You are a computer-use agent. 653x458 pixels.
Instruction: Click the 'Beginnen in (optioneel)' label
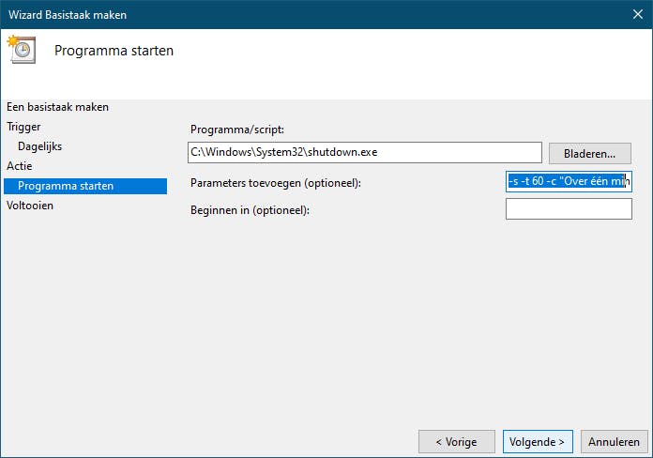(x=250, y=210)
